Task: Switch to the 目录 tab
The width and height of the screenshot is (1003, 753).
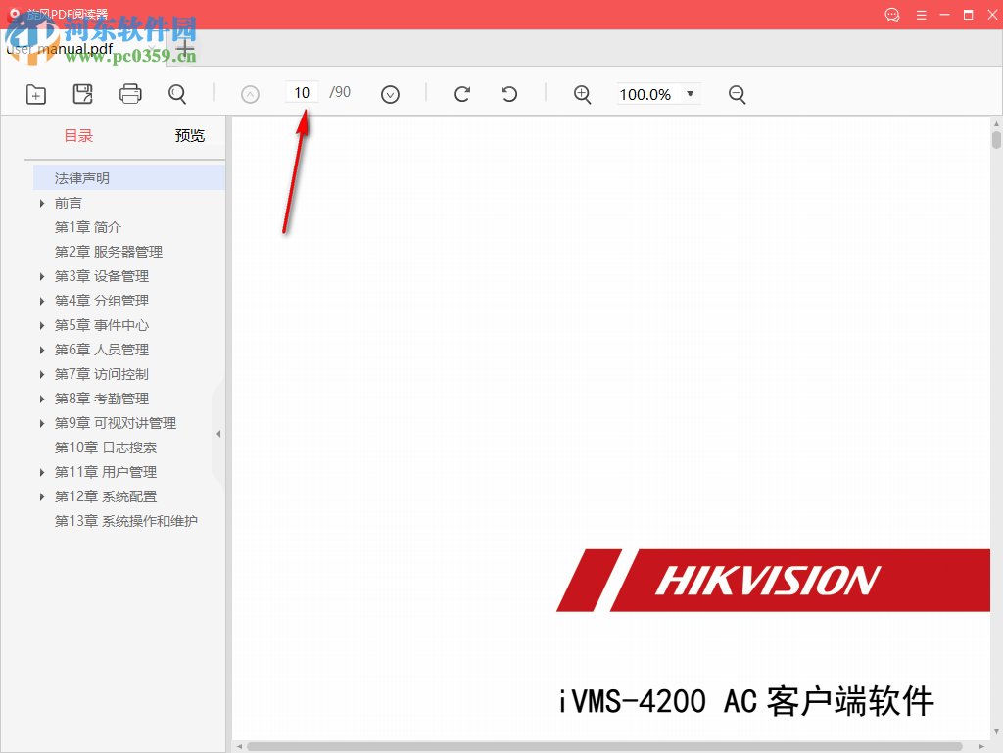Action: [78, 135]
